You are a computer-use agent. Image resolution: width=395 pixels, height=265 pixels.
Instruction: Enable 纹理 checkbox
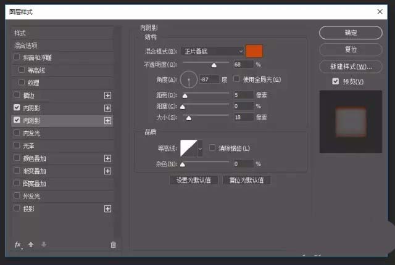(22, 82)
